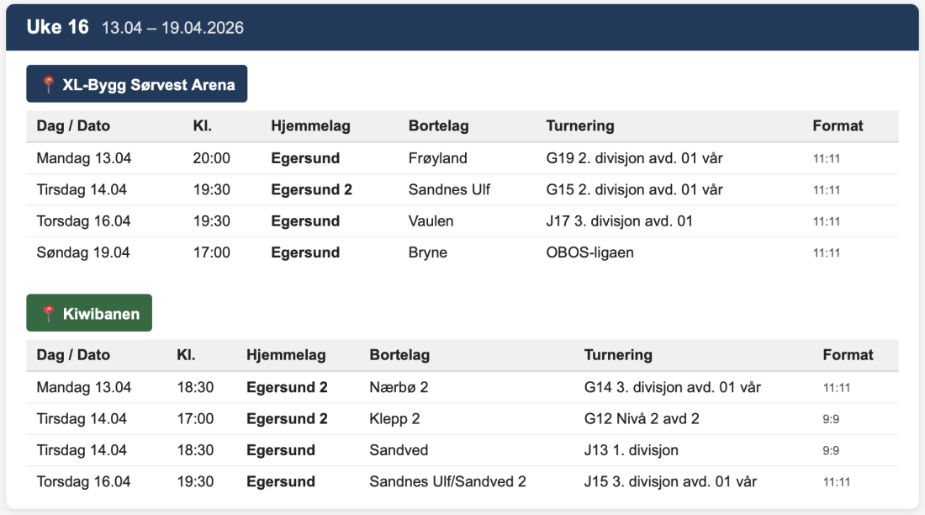Select the green Kiwibanen venue badge

coord(89,314)
